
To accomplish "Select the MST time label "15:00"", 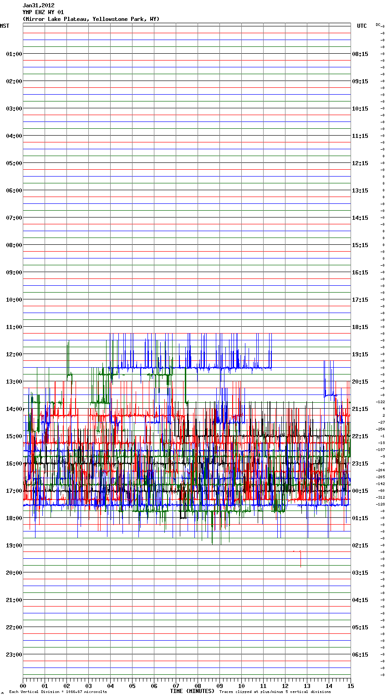I will coord(14,436).
